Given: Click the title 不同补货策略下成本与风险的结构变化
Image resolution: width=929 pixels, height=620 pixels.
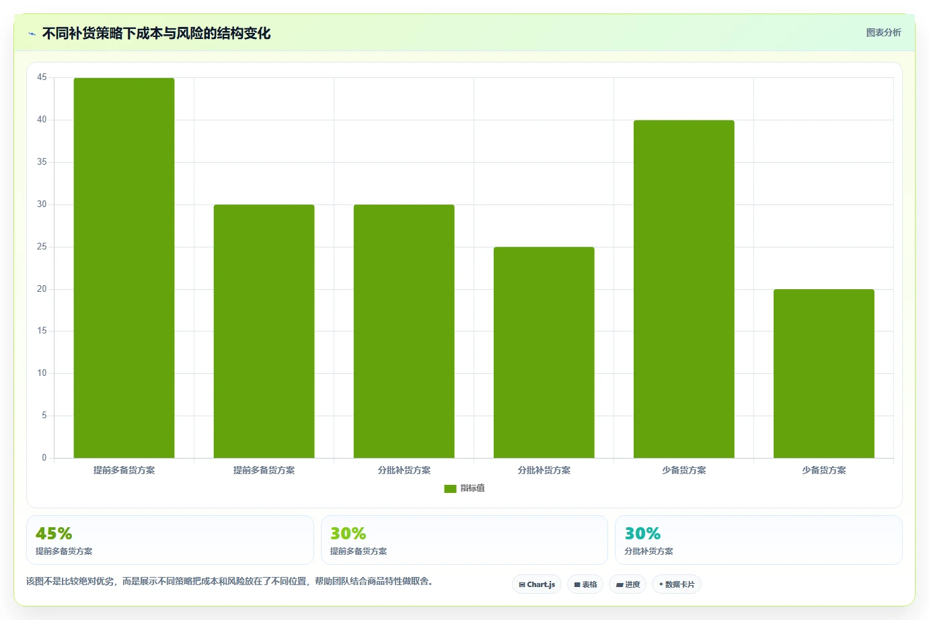Looking at the screenshot, I should pyautogui.click(x=156, y=34).
